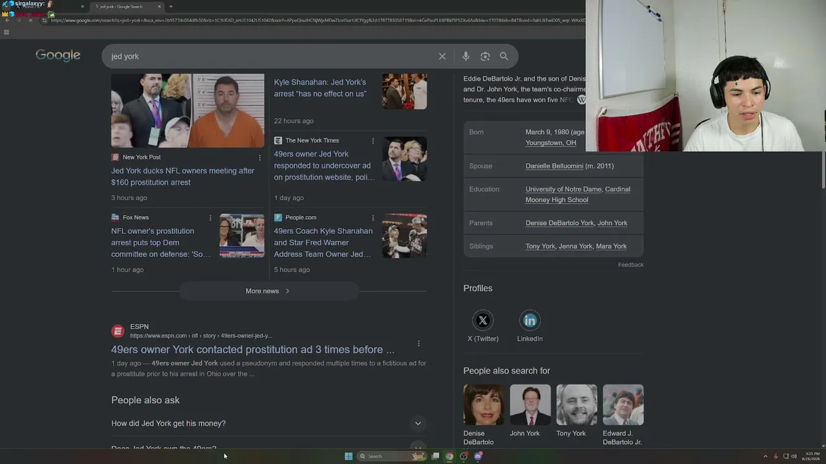Open options for the New York Post article

coord(260,157)
